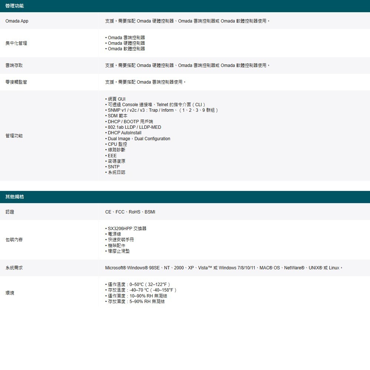Select the 雲端存取 row label
Viewport: 370px width, 370px height.
tap(14, 65)
